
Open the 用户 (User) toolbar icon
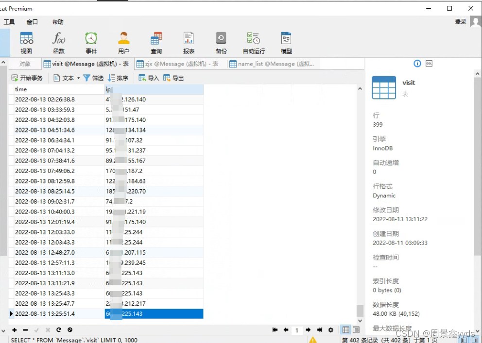coord(123,43)
